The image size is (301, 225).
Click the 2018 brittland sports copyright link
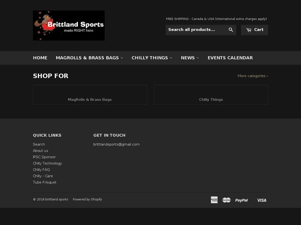click(x=50, y=199)
